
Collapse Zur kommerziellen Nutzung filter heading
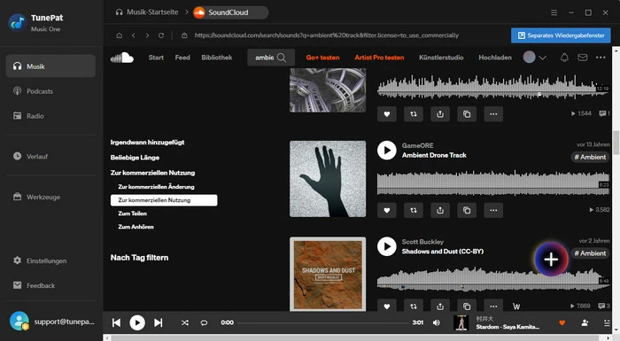click(x=152, y=173)
